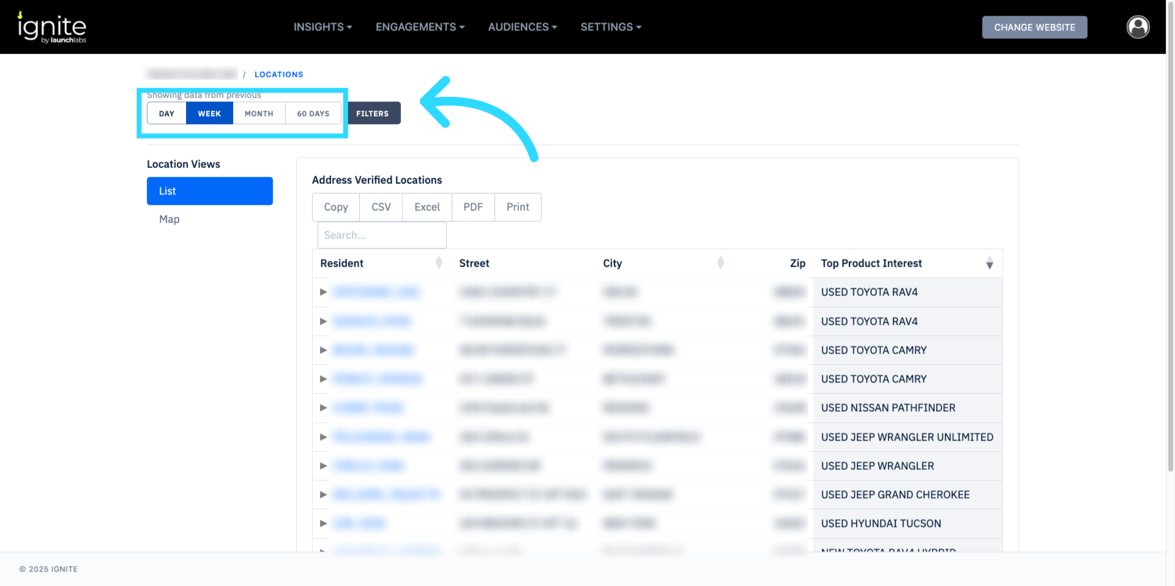This screenshot has width=1175, height=586.
Task: Sort by Top Product Interest arrows
Action: (x=989, y=263)
